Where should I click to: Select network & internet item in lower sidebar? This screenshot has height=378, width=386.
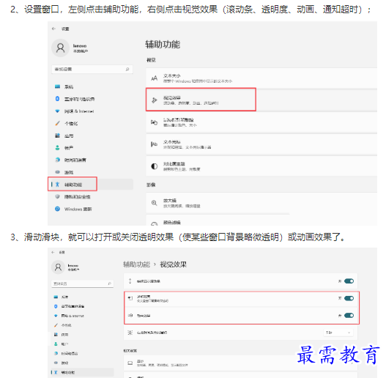82,316
